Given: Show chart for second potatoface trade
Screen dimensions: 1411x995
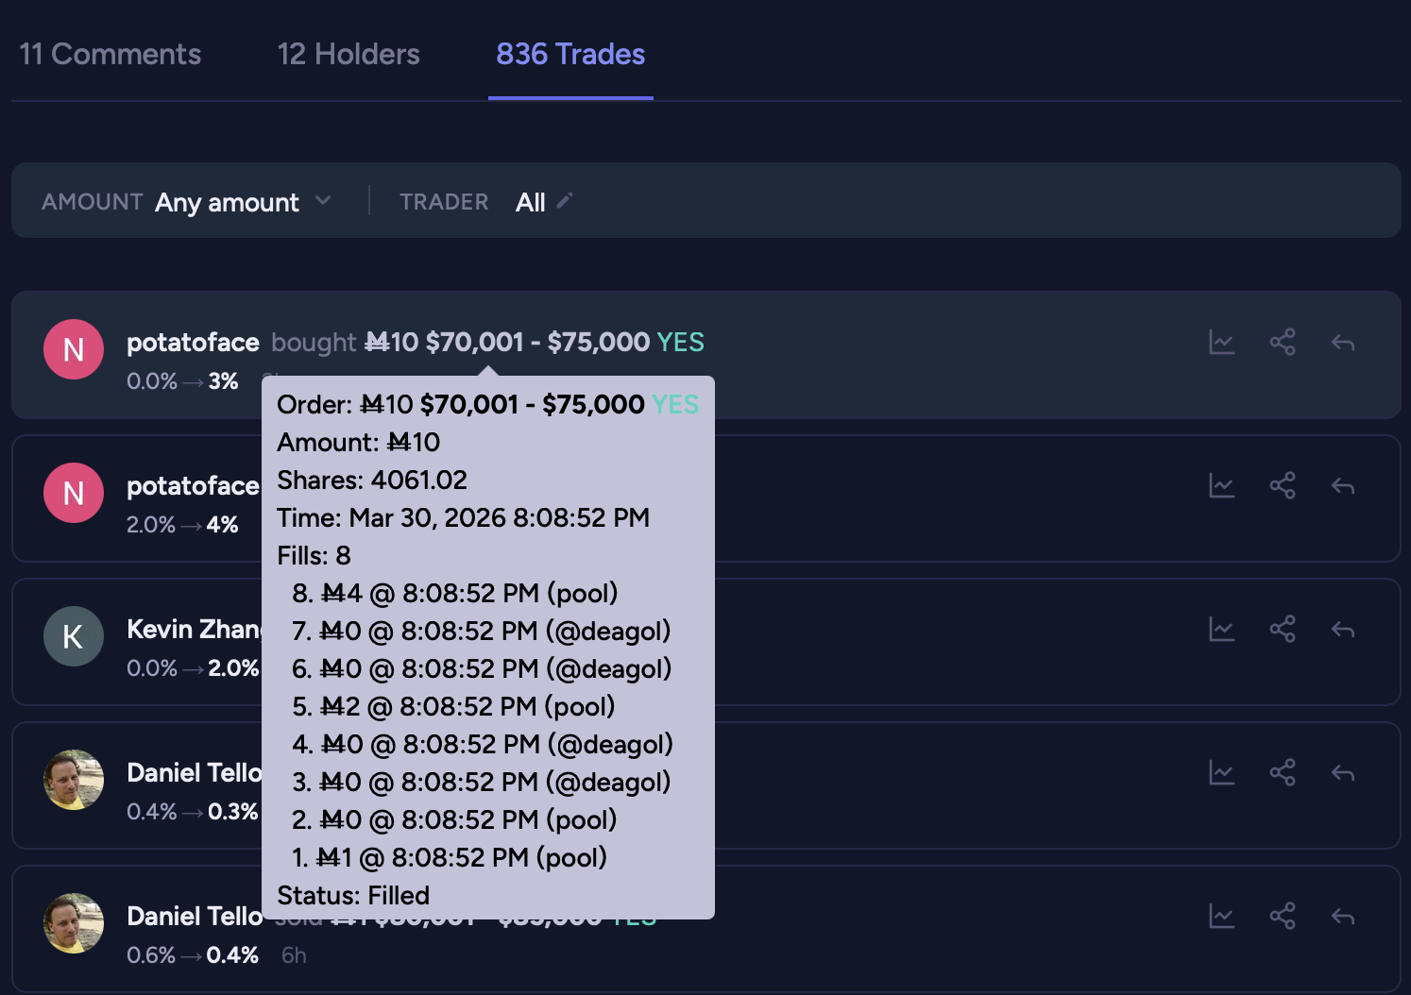Looking at the screenshot, I should click(x=1221, y=486).
